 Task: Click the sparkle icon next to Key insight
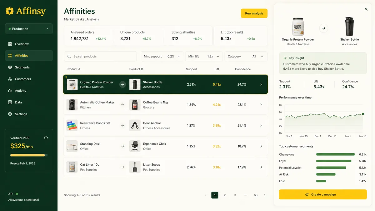[x=285, y=58]
